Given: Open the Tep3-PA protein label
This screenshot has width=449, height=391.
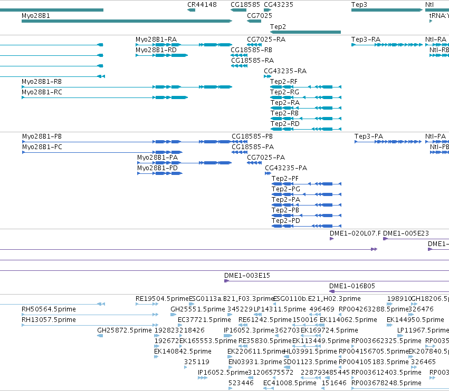Looking at the screenshot, I should (369, 136).
